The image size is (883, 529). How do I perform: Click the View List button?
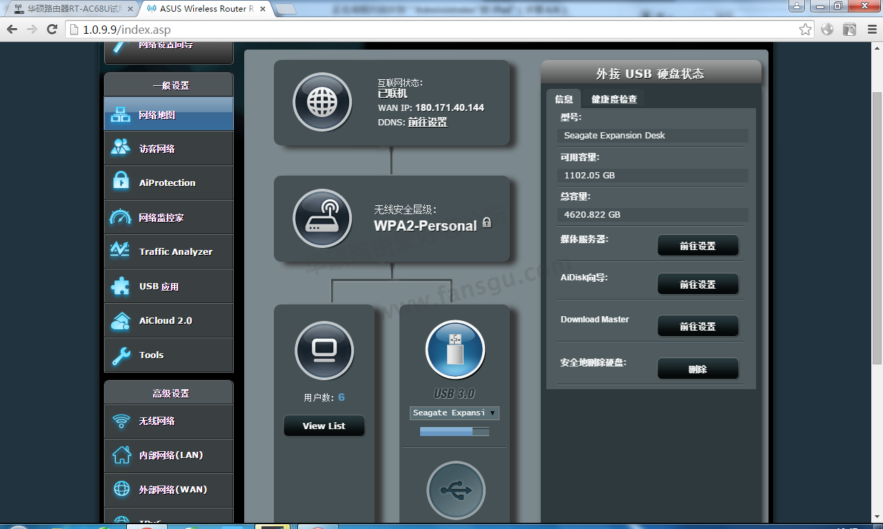click(324, 426)
